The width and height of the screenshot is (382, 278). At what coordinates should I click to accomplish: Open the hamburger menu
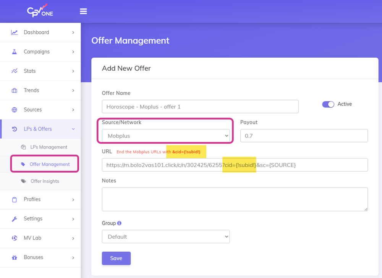coord(83,11)
